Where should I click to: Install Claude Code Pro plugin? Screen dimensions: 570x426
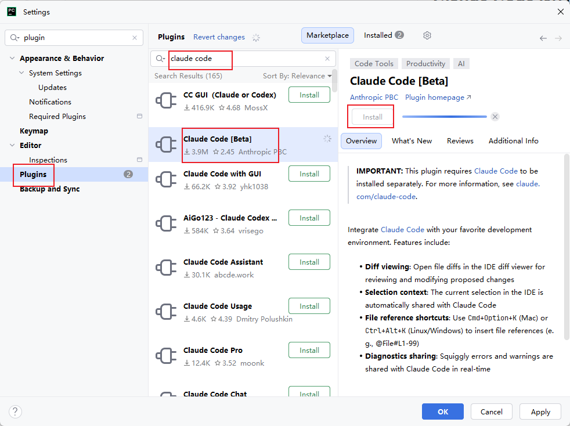309,350
